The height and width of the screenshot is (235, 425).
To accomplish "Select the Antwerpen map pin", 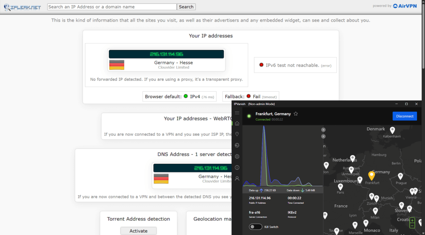I will click(351, 170).
